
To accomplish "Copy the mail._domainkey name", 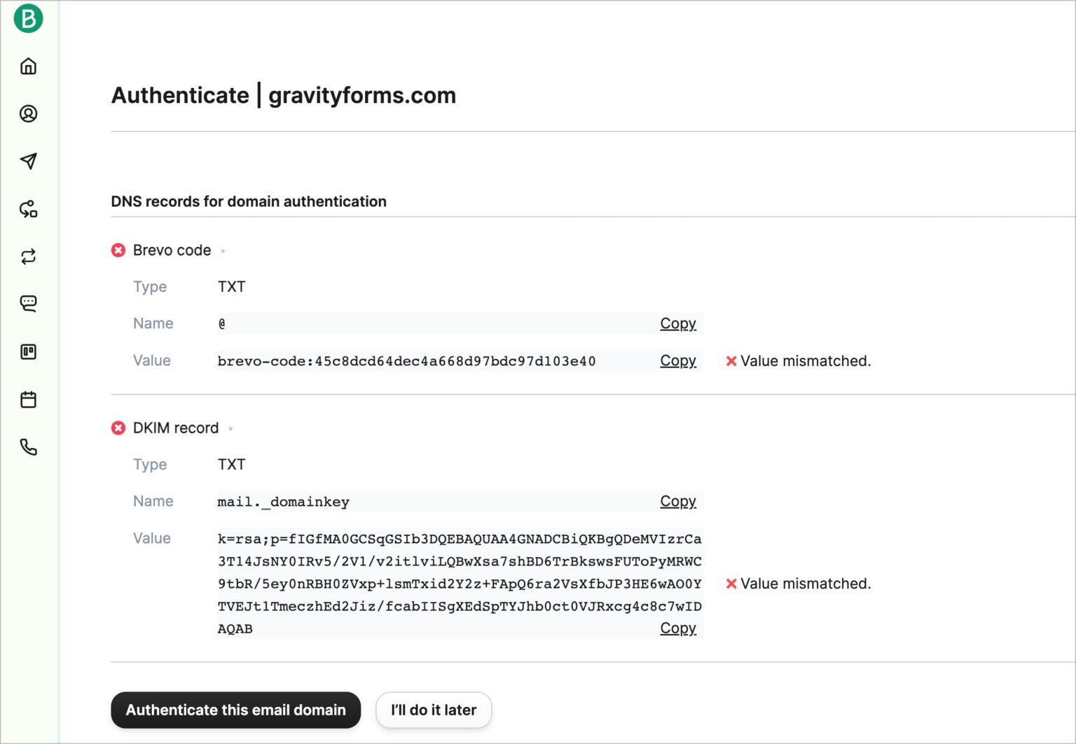I will [677, 501].
